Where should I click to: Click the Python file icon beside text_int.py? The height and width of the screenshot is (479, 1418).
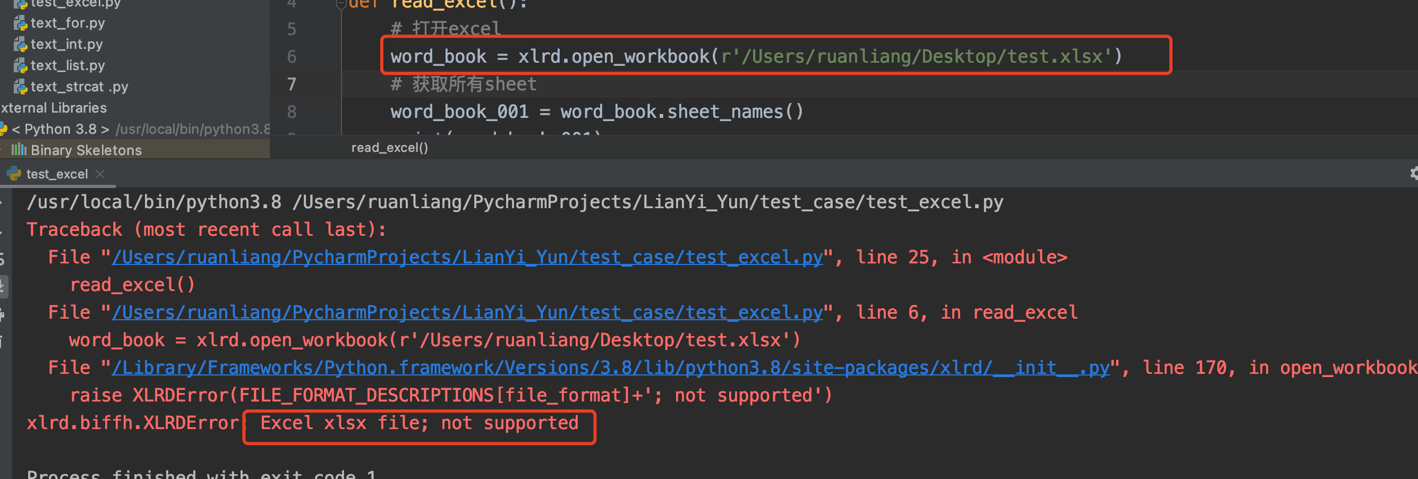click(x=20, y=45)
